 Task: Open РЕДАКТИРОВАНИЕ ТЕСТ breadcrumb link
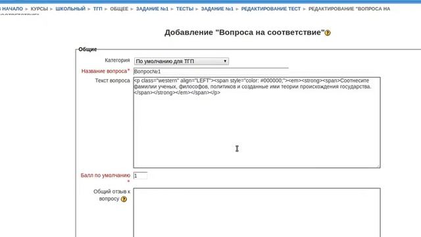[x=271, y=9]
